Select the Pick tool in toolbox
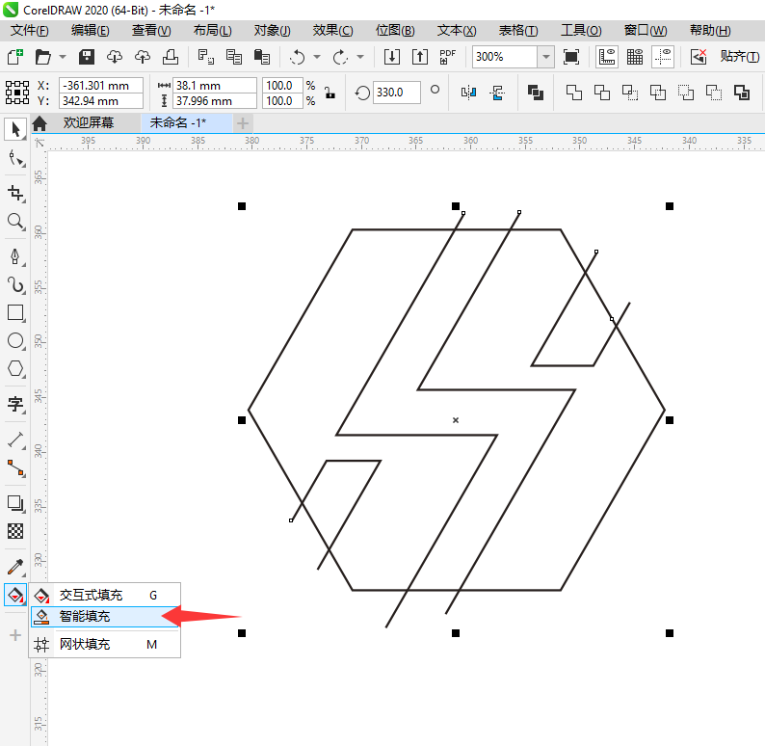Viewport: 765px width, 746px height. click(x=15, y=130)
